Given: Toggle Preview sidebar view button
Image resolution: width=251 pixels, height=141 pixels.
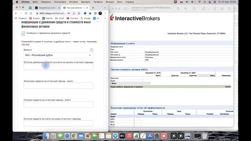Looking at the screenshot, I should (126, 9).
